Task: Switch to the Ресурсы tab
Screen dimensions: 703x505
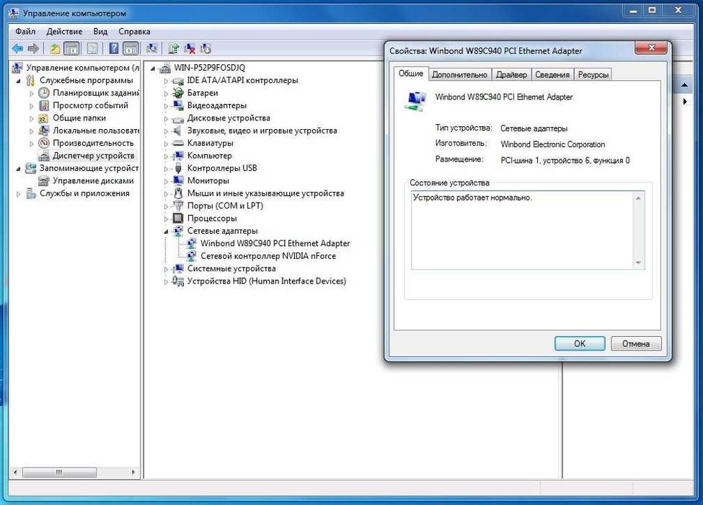Action: click(593, 74)
